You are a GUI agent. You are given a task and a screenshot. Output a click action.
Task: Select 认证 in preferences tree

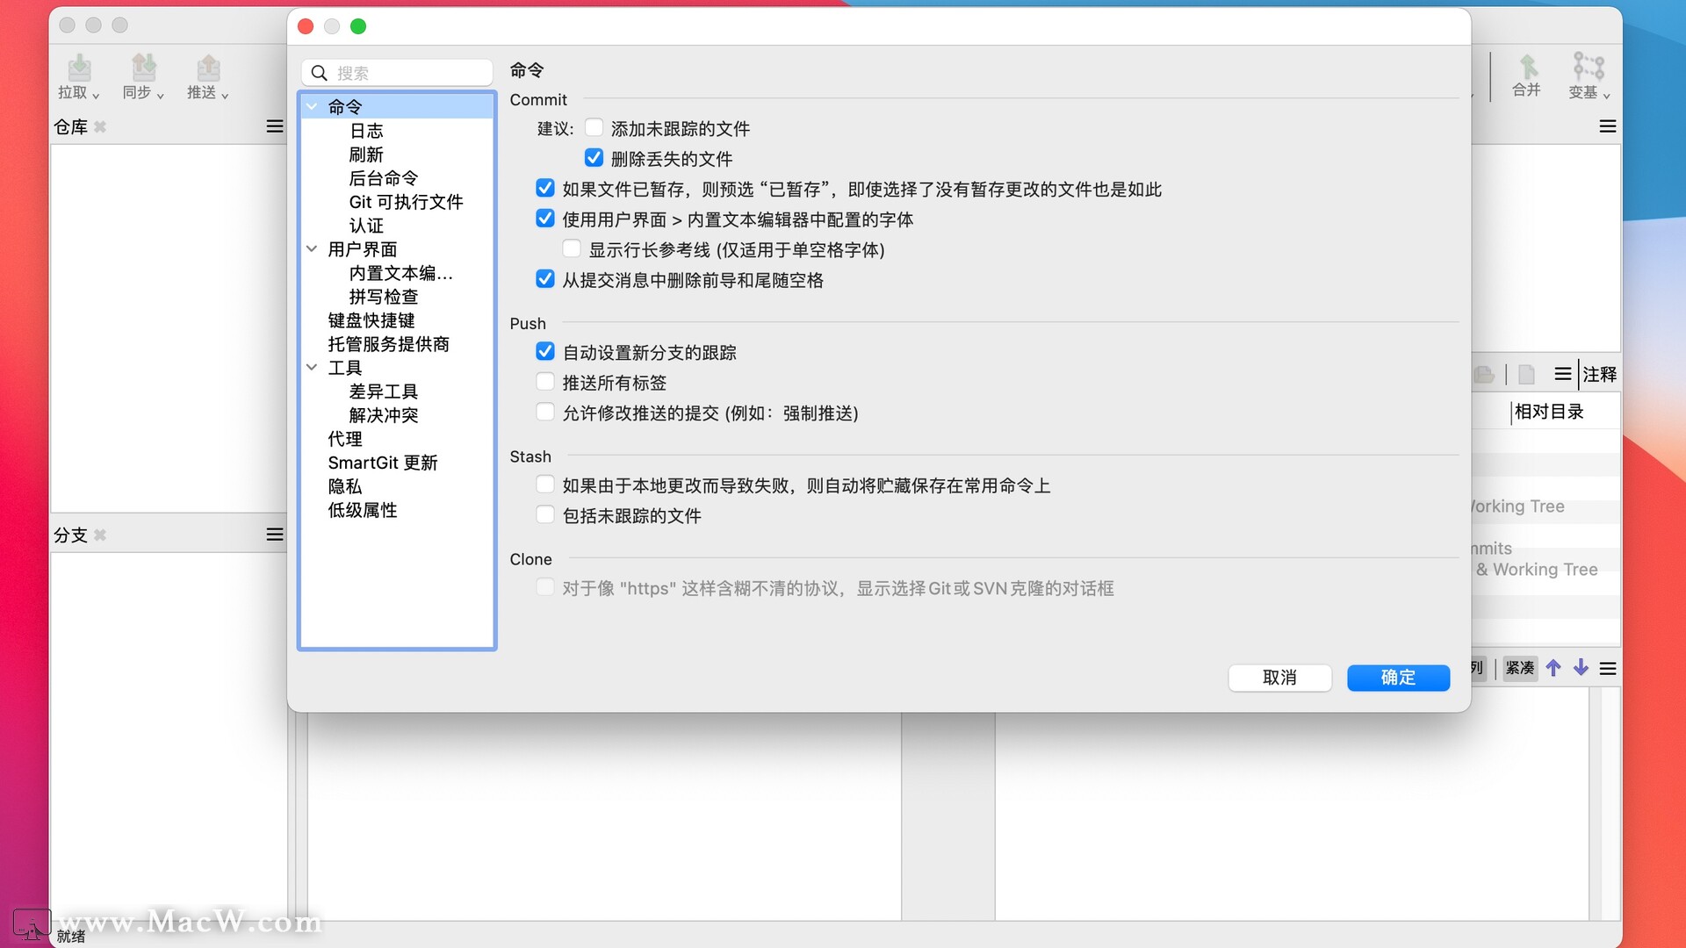click(x=366, y=226)
